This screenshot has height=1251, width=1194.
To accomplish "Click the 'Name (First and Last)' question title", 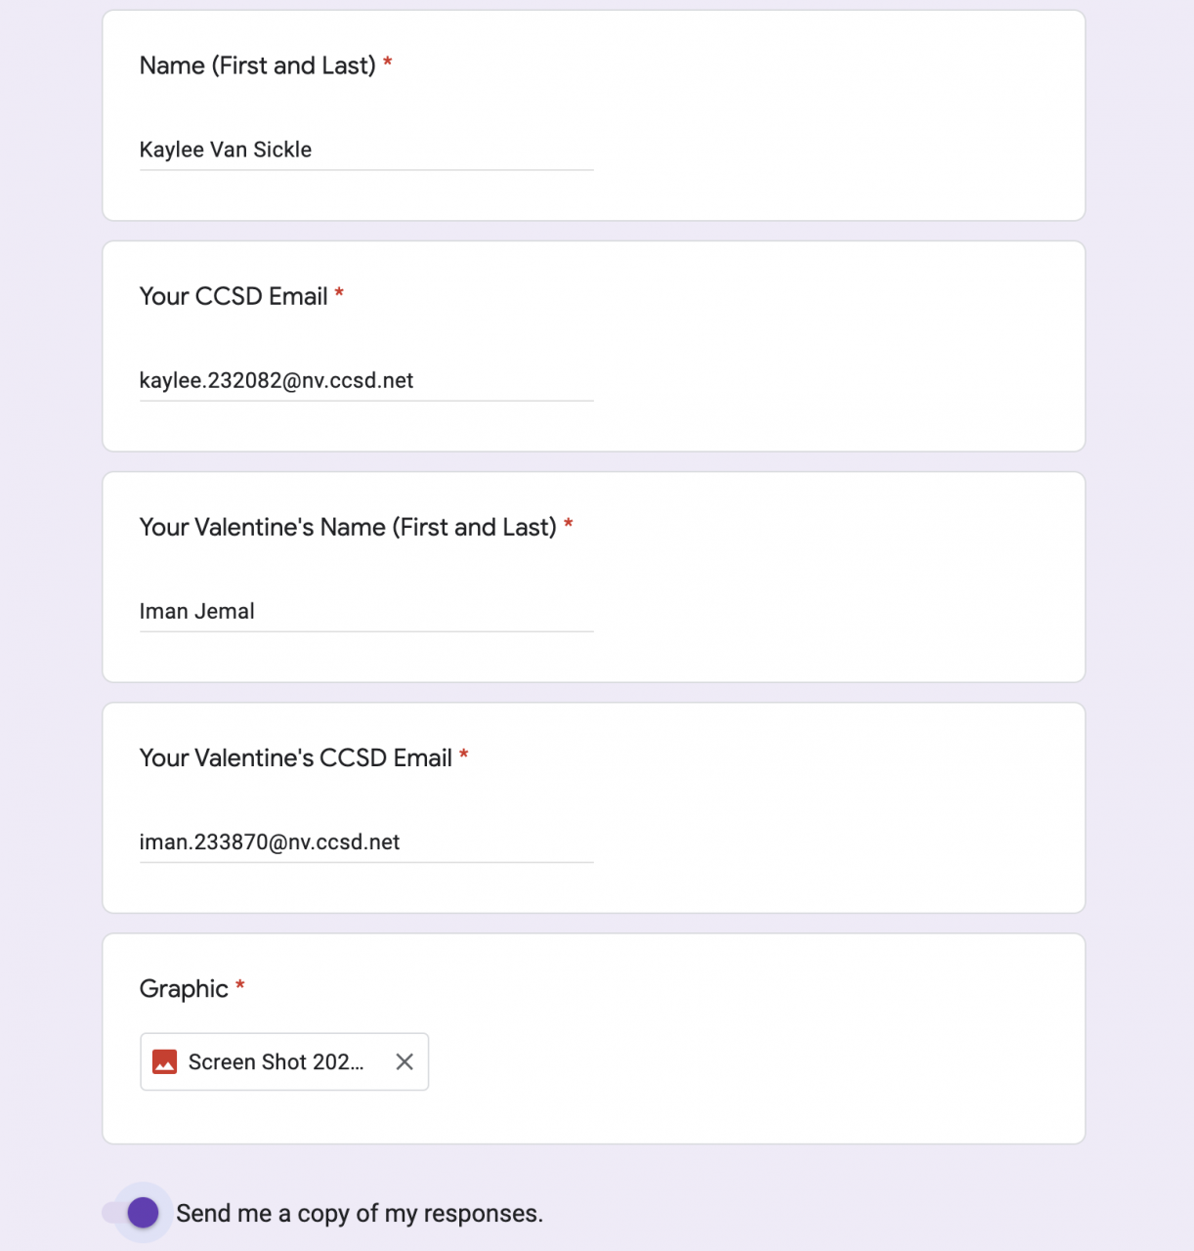I will (x=257, y=65).
